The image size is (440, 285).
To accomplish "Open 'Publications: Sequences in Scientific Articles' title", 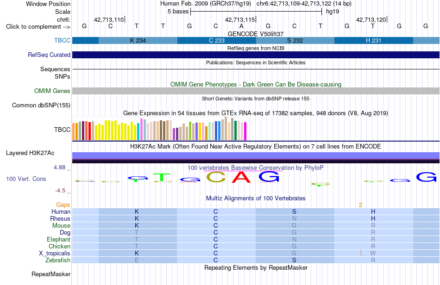I will click(256, 62).
